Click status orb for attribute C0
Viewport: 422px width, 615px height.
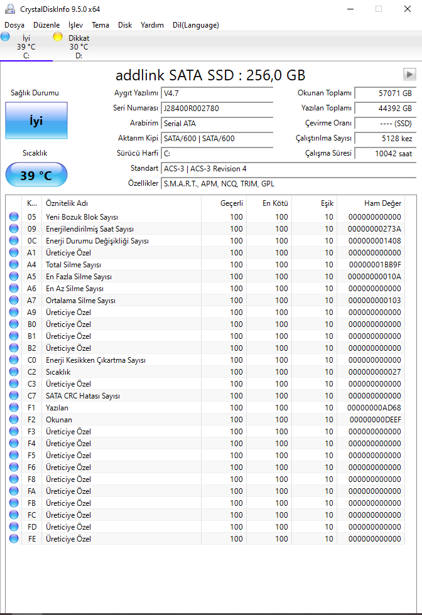[x=14, y=360]
